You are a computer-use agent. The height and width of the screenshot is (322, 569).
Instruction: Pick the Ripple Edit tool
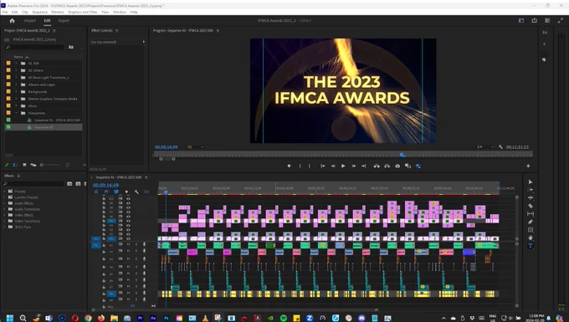click(x=531, y=197)
